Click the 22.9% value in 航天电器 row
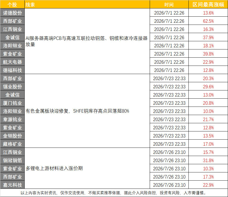228x197 pixels. pyautogui.click(x=208, y=62)
